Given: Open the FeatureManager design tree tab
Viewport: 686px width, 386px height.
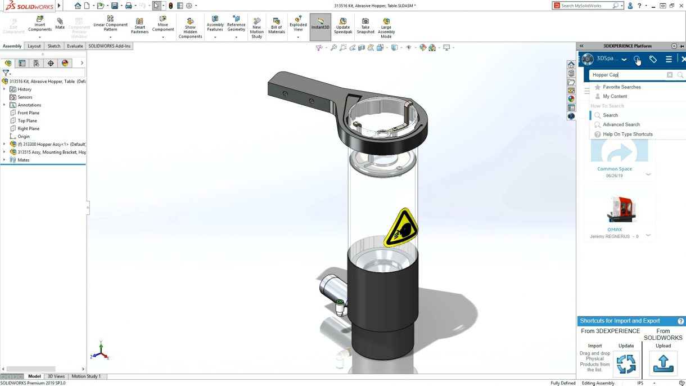Looking at the screenshot, I should click(8, 64).
